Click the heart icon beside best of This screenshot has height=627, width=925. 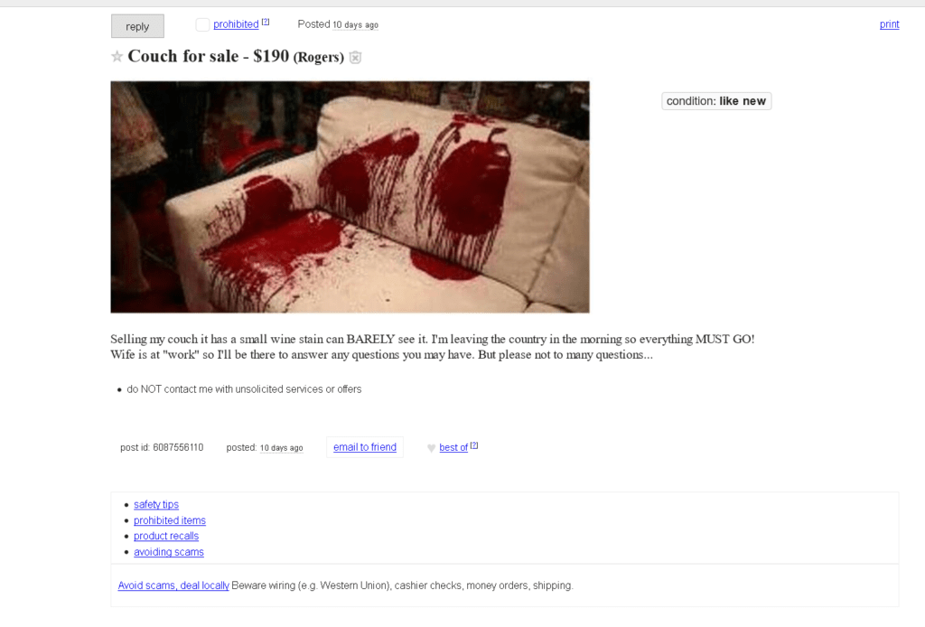point(431,448)
